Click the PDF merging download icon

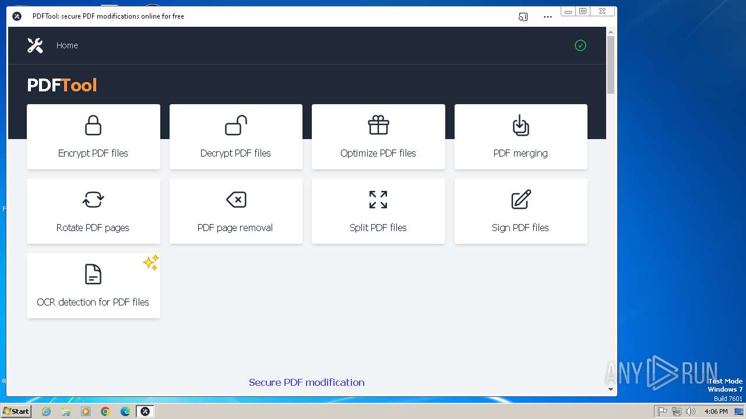point(520,125)
